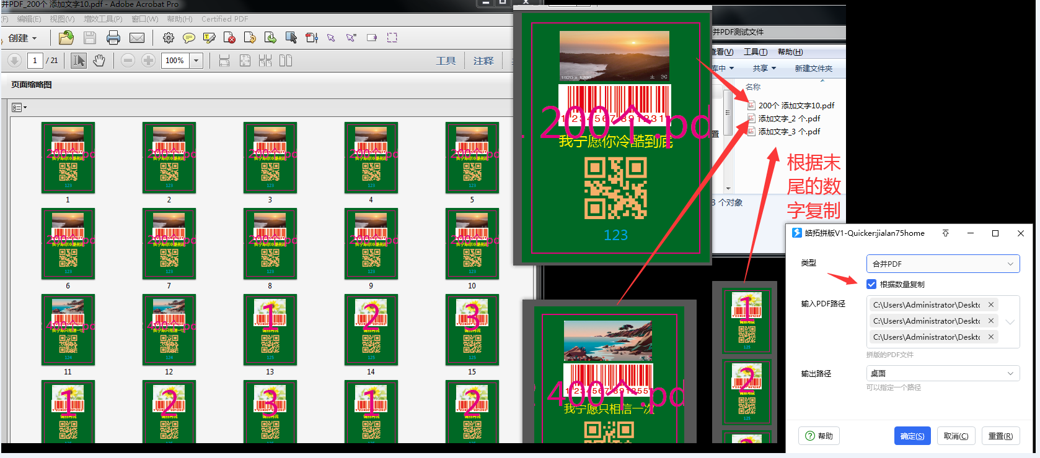Click the pin-on-top icon in dialog title bar
1040x458 pixels.
click(x=946, y=233)
